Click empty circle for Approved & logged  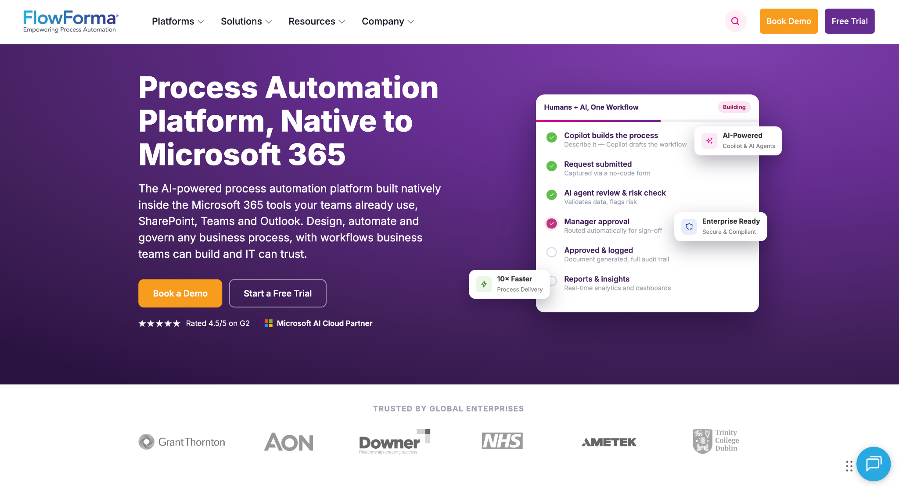pyautogui.click(x=552, y=252)
